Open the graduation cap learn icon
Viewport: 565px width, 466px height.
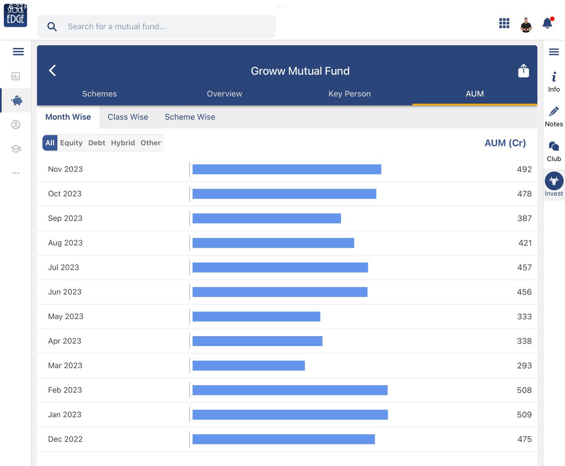(16, 149)
